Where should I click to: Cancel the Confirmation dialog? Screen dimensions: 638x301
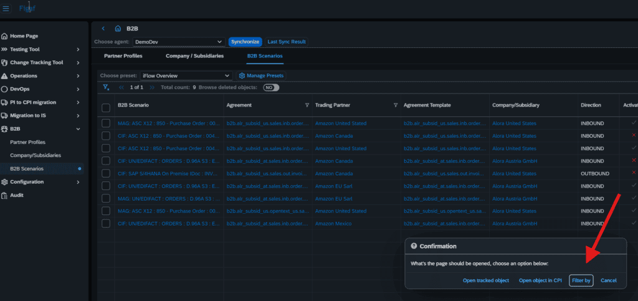click(x=608, y=280)
